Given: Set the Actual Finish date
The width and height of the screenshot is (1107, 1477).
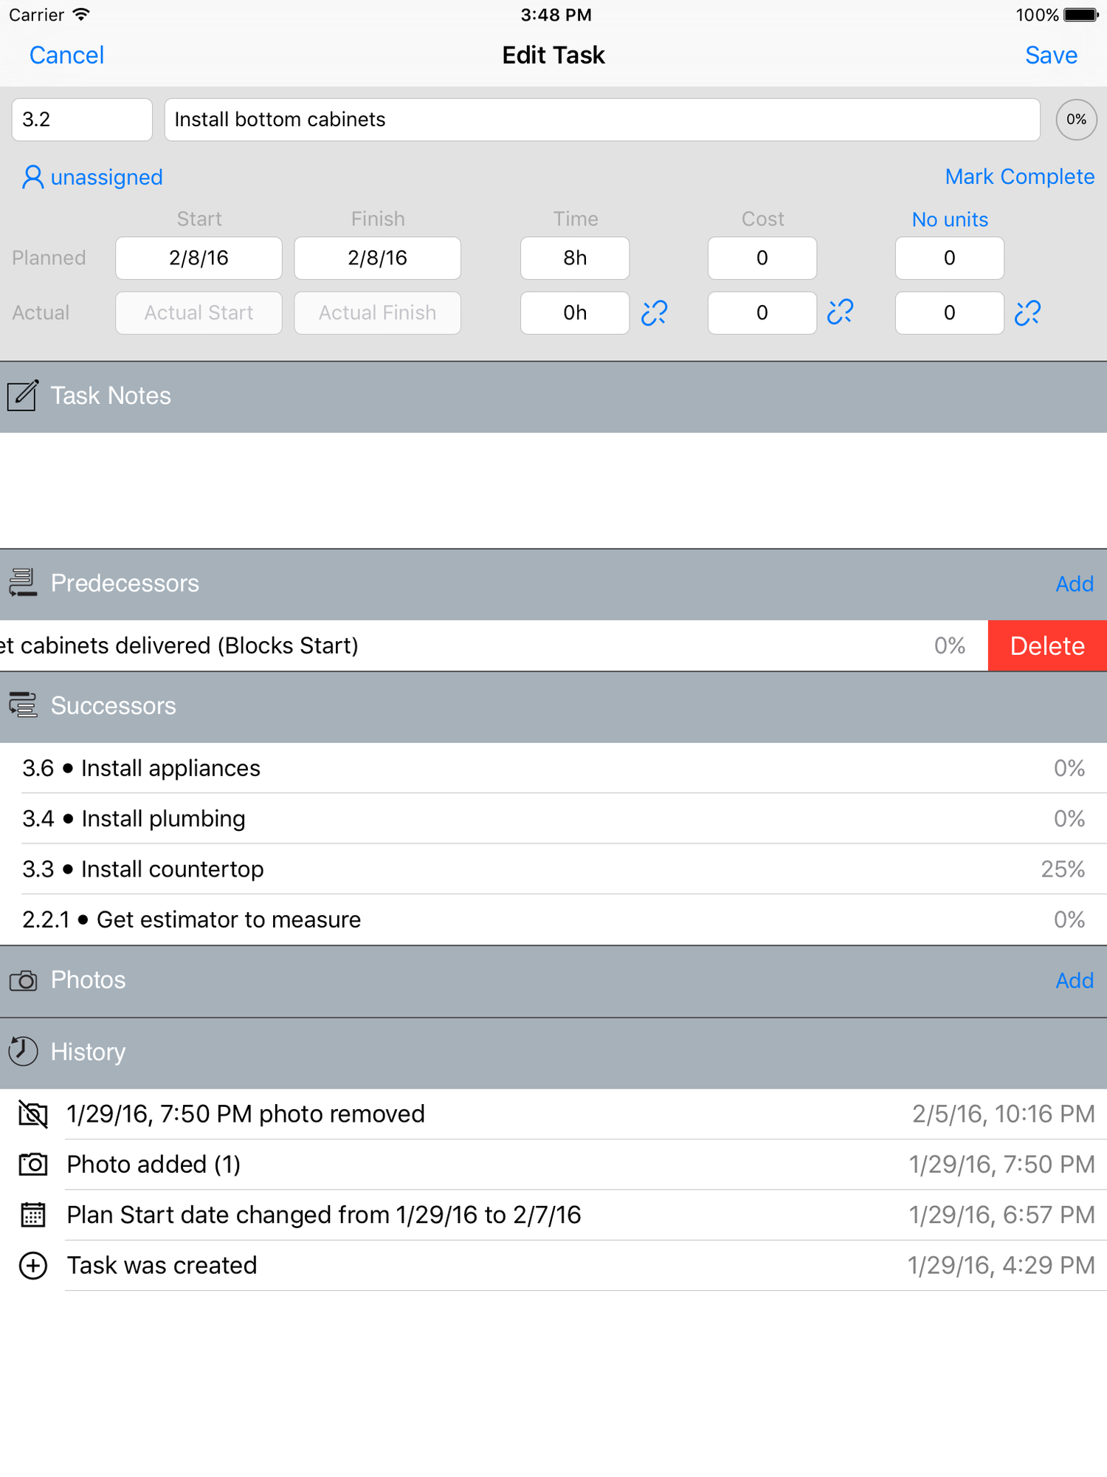Looking at the screenshot, I should (377, 313).
